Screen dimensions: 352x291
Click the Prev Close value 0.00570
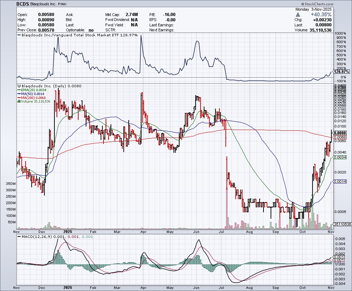(x=46, y=30)
